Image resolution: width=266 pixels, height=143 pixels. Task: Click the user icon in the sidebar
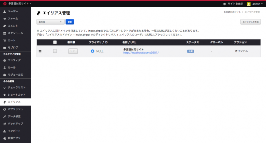coord(5,12)
